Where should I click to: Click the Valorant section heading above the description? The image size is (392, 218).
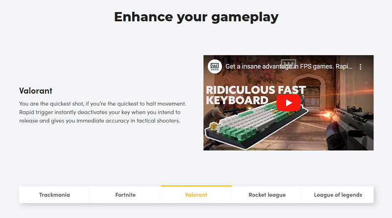[x=36, y=91]
